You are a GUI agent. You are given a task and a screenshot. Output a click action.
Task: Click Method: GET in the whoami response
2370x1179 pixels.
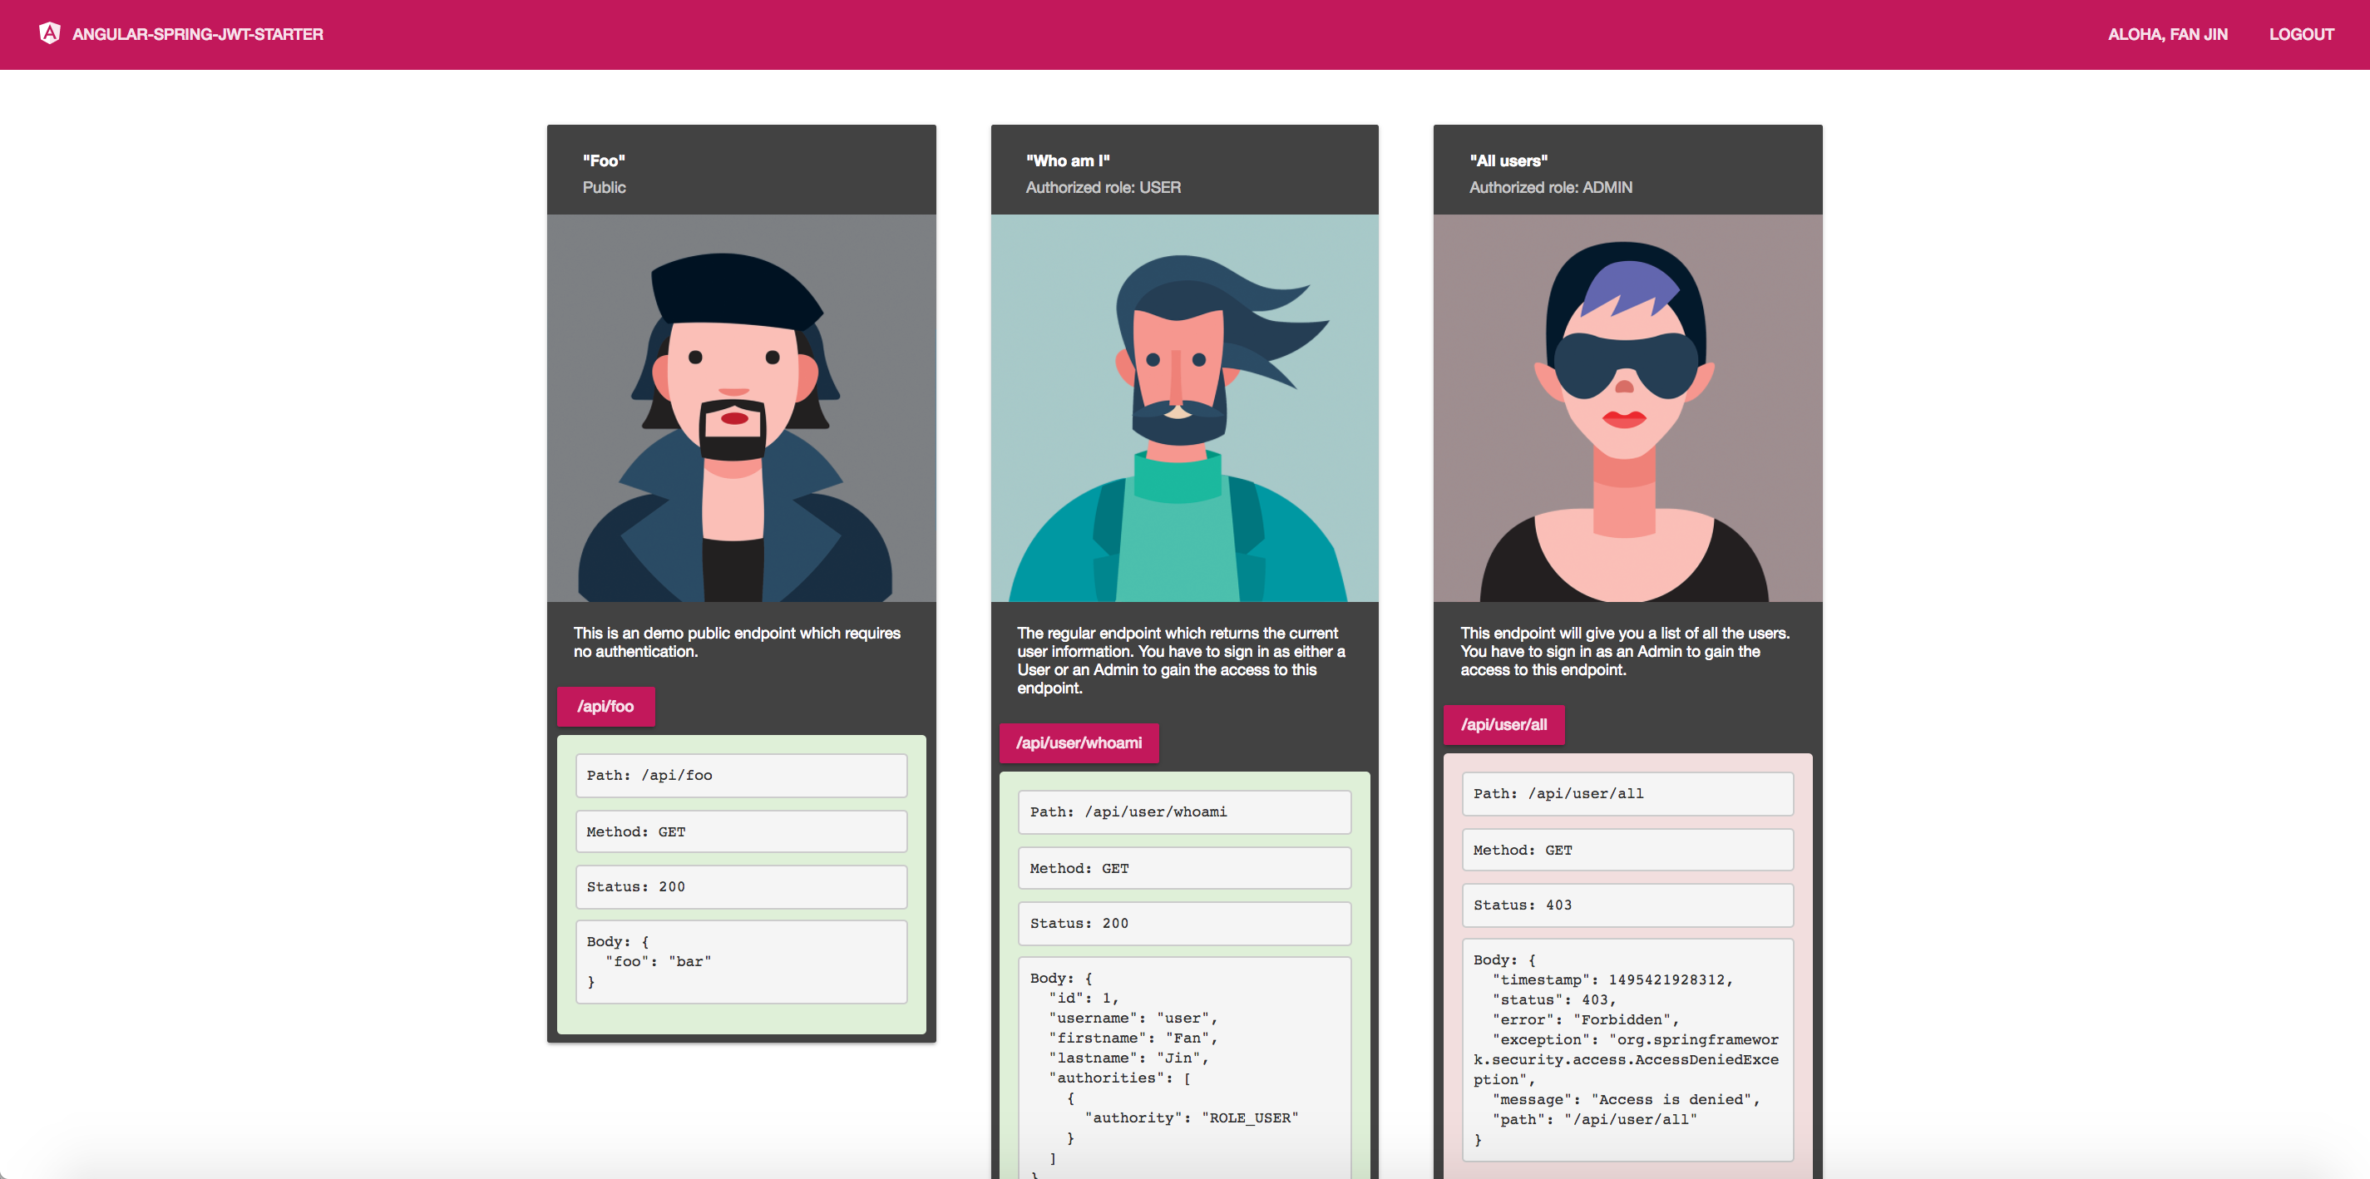click(1184, 868)
